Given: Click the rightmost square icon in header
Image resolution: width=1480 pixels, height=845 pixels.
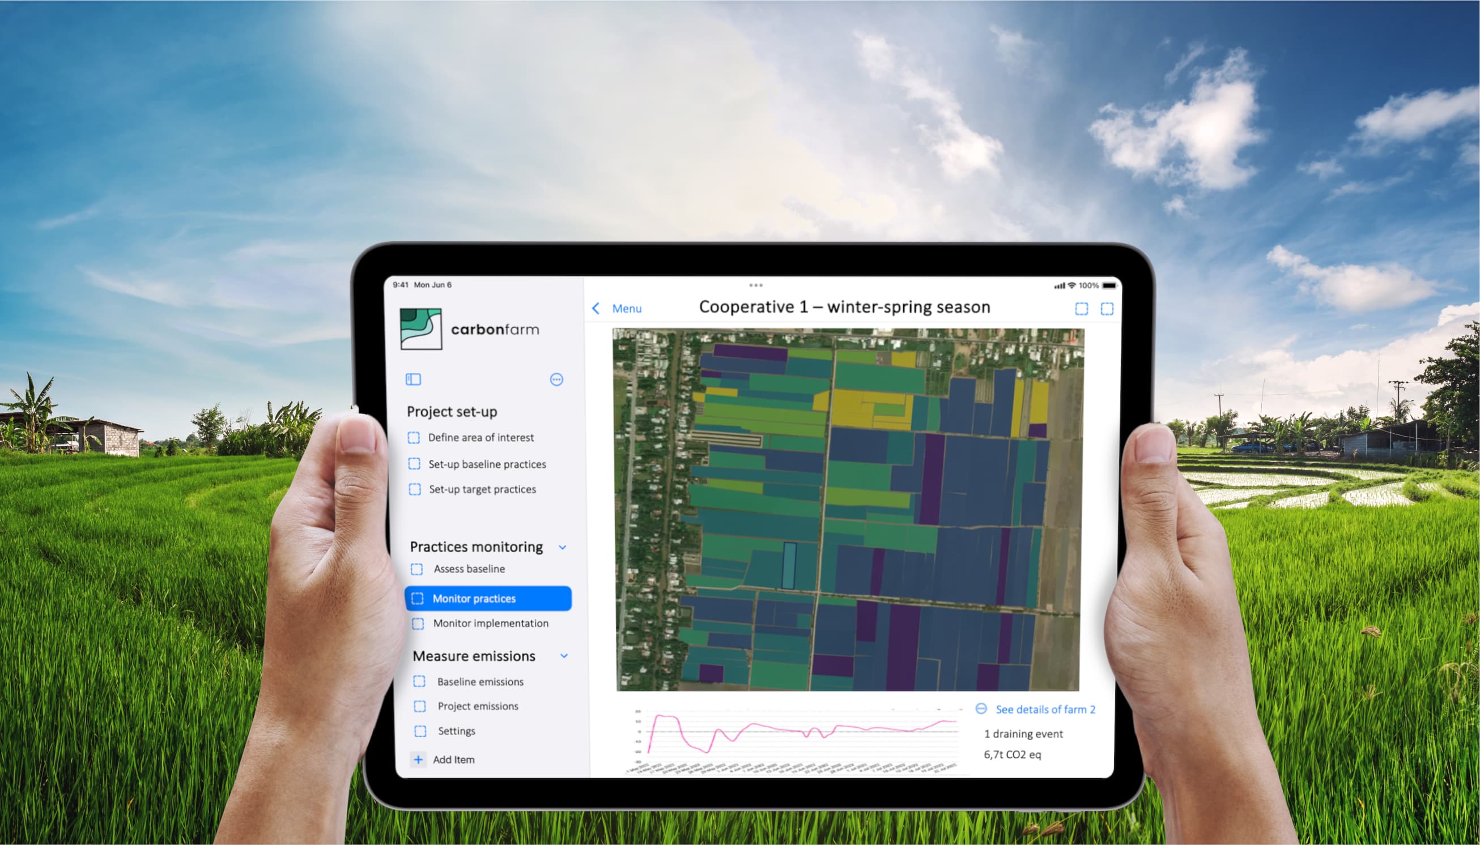Looking at the screenshot, I should pos(1107,309).
